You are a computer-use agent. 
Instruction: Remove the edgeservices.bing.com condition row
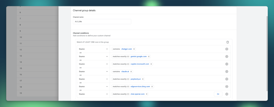[227, 86]
